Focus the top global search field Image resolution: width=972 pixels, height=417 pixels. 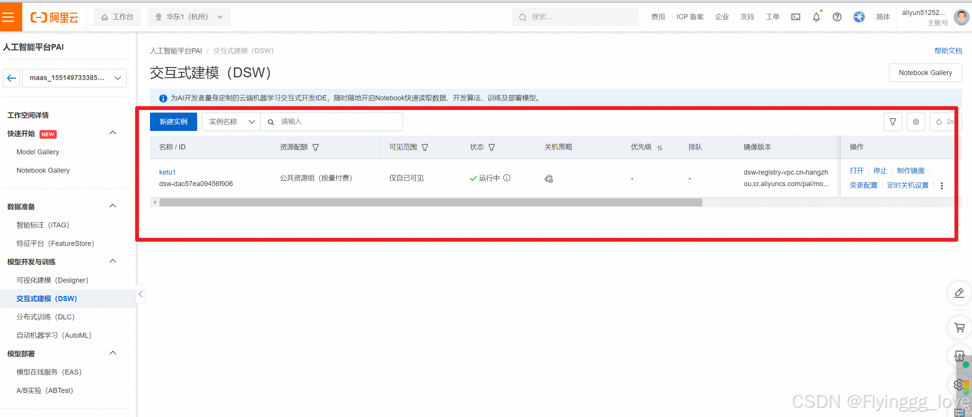coord(575,17)
